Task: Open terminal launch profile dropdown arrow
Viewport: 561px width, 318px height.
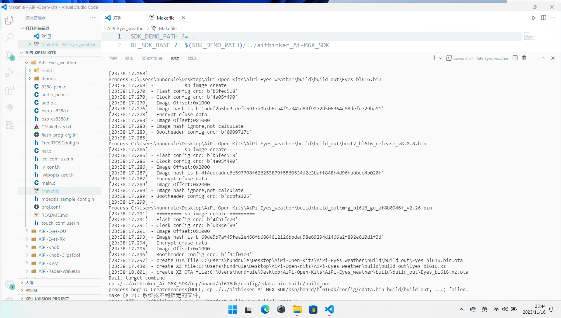Action: (441, 58)
